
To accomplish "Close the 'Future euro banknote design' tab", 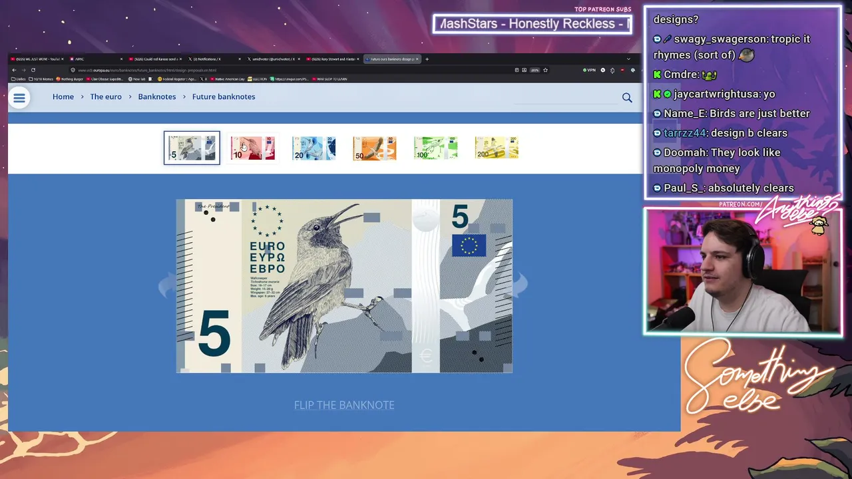I will 419,59.
